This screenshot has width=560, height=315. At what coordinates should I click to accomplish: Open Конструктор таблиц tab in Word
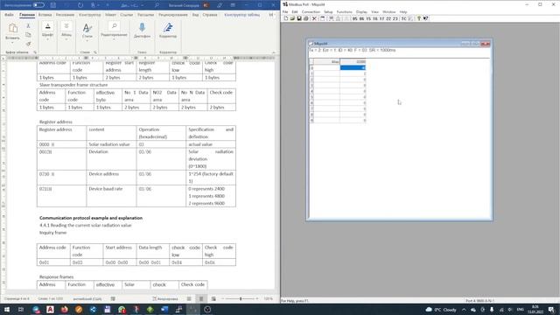(x=242, y=15)
